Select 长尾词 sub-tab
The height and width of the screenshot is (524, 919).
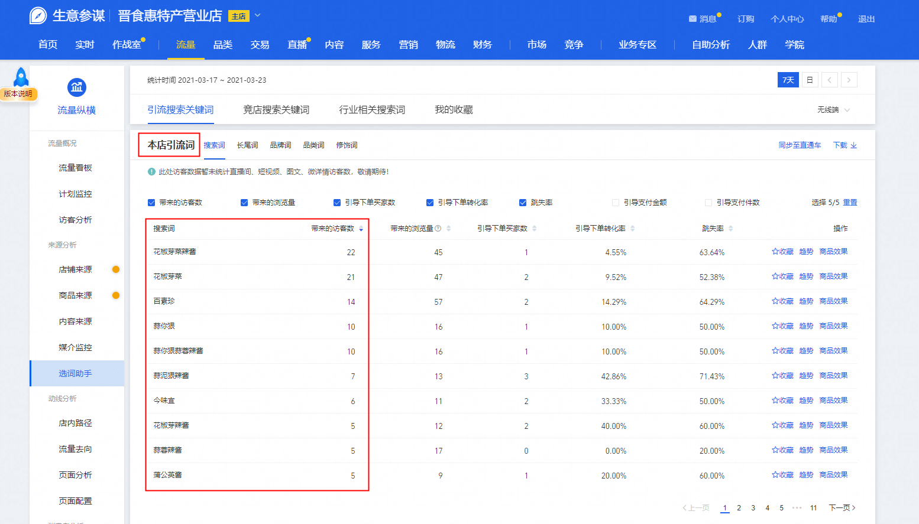click(247, 145)
